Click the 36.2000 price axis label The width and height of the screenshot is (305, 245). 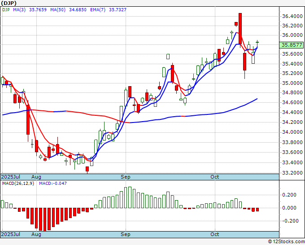point(292,26)
